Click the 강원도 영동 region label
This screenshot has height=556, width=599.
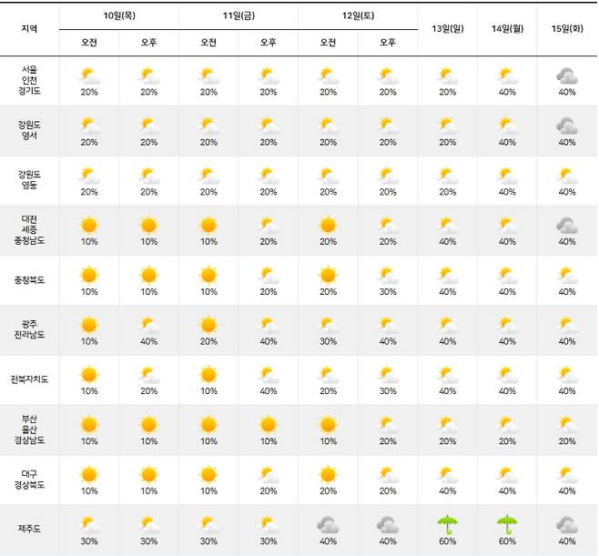(x=29, y=180)
